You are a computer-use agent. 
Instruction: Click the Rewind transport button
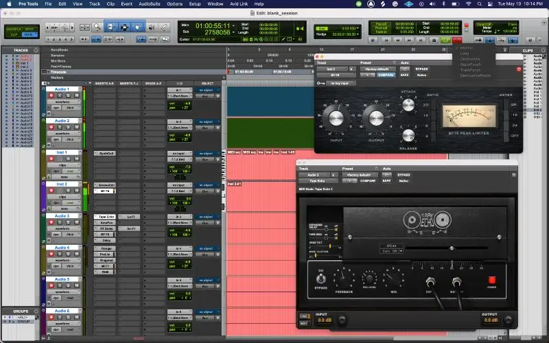click(x=398, y=40)
